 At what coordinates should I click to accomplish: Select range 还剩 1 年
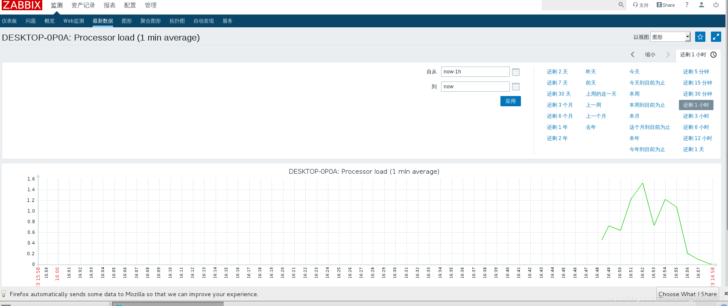pyautogui.click(x=557, y=127)
